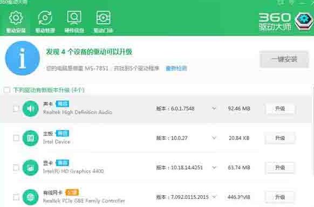Image resolution: width=314 pixels, height=207 pixels.
Task: Select Realtek PCIe GBE Family Controller text
Action: [x=84, y=201]
